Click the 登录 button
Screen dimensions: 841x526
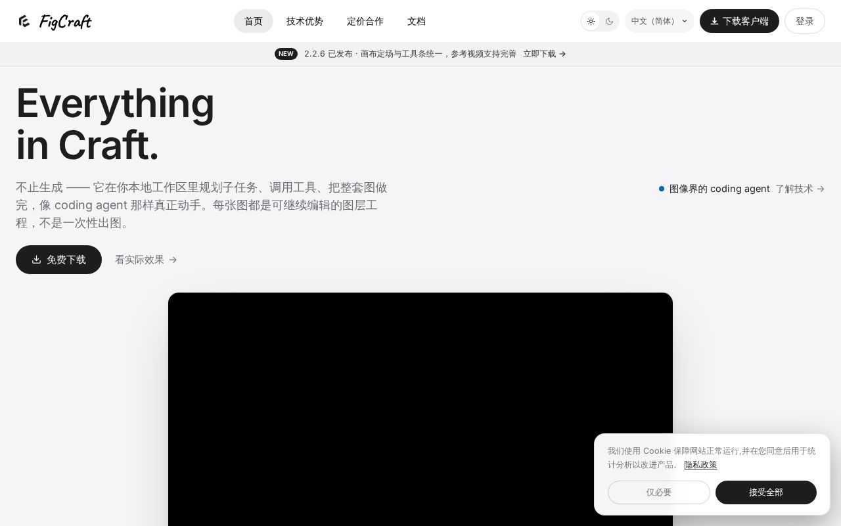pos(805,21)
